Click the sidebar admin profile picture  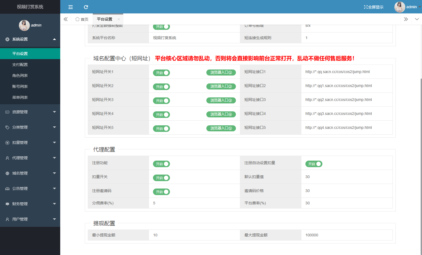click(x=24, y=25)
